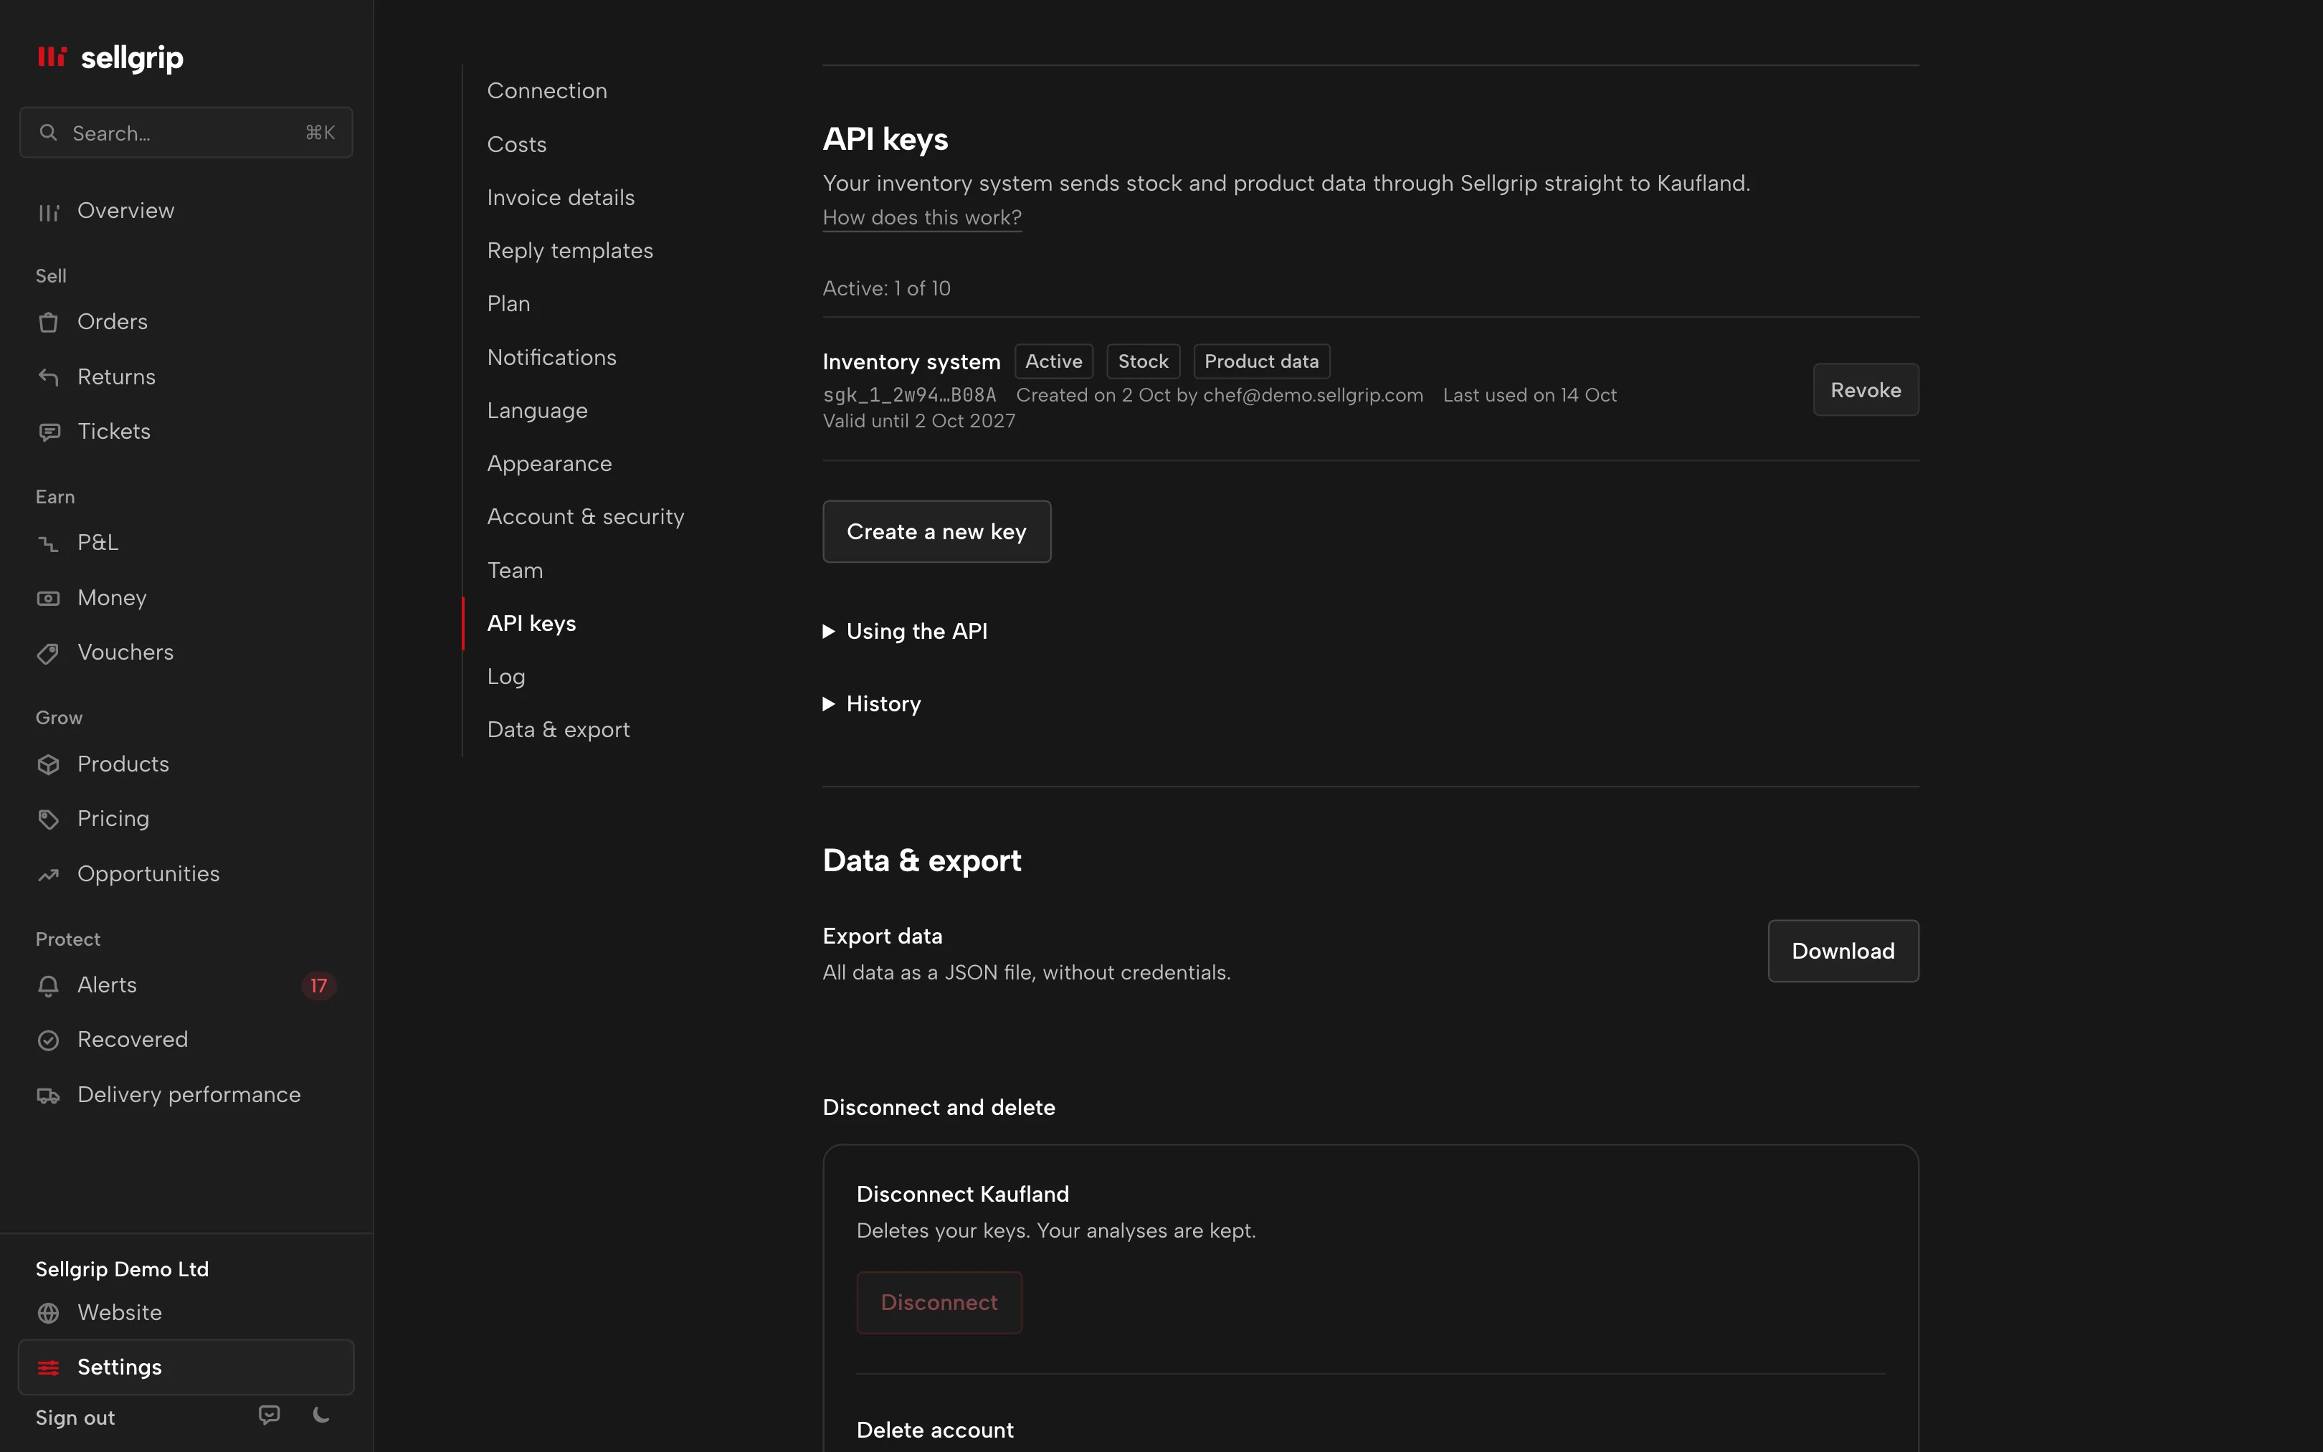Image resolution: width=2323 pixels, height=1452 pixels.
Task: Click the Products box icon
Action: tap(48, 764)
